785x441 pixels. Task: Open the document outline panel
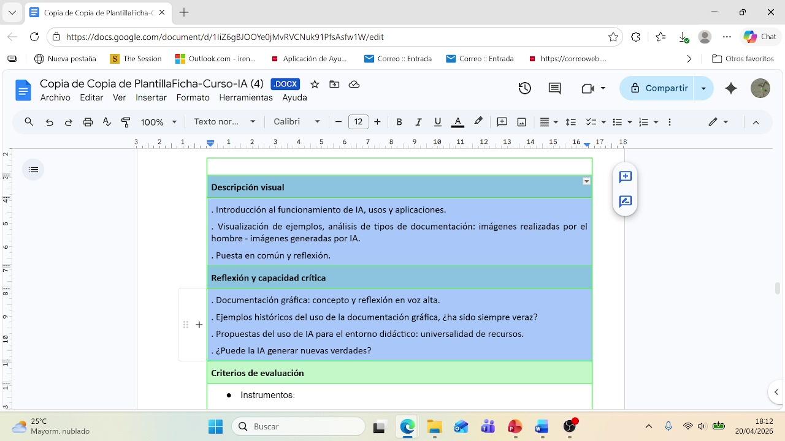34,170
